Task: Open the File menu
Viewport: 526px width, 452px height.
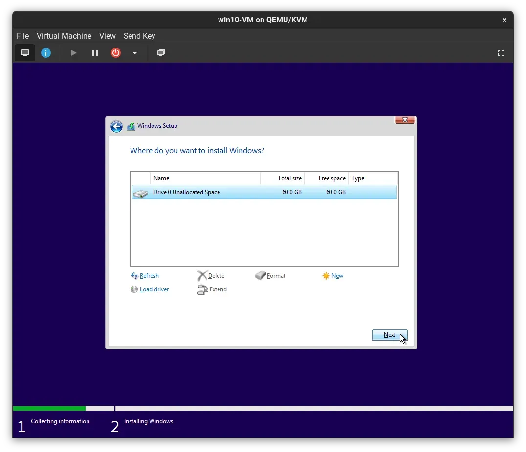Action: click(23, 36)
